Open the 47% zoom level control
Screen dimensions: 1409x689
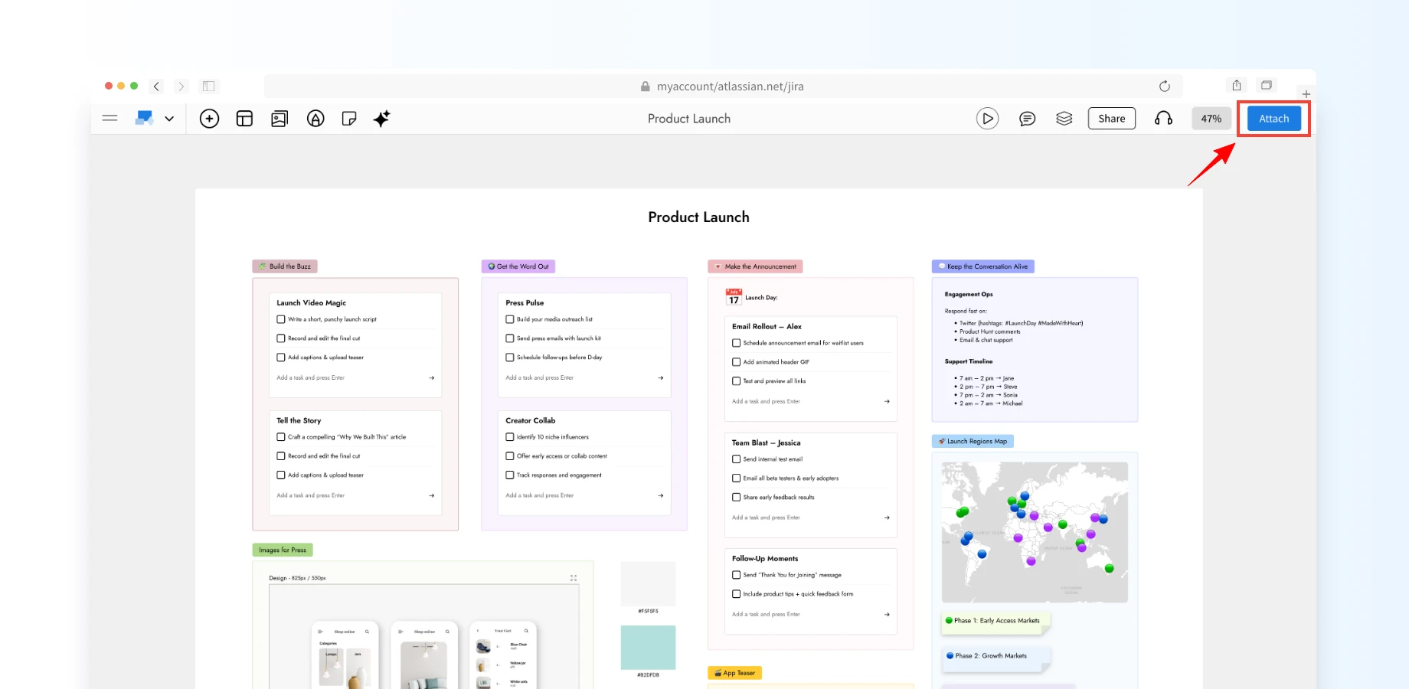pos(1211,119)
